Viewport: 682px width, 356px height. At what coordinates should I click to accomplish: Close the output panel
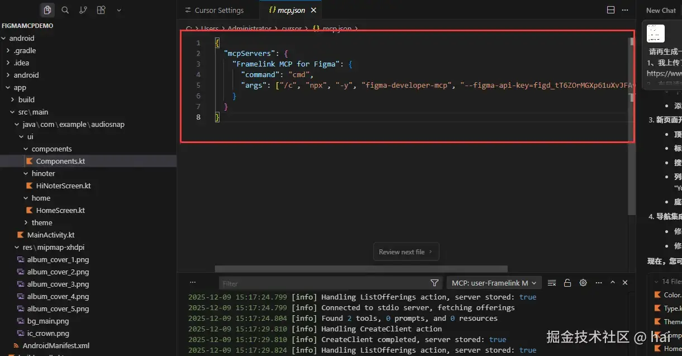tap(625, 283)
